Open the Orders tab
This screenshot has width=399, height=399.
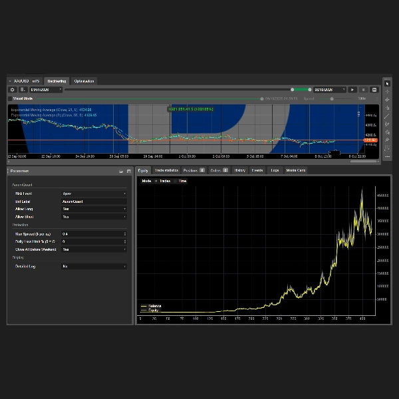pos(219,170)
